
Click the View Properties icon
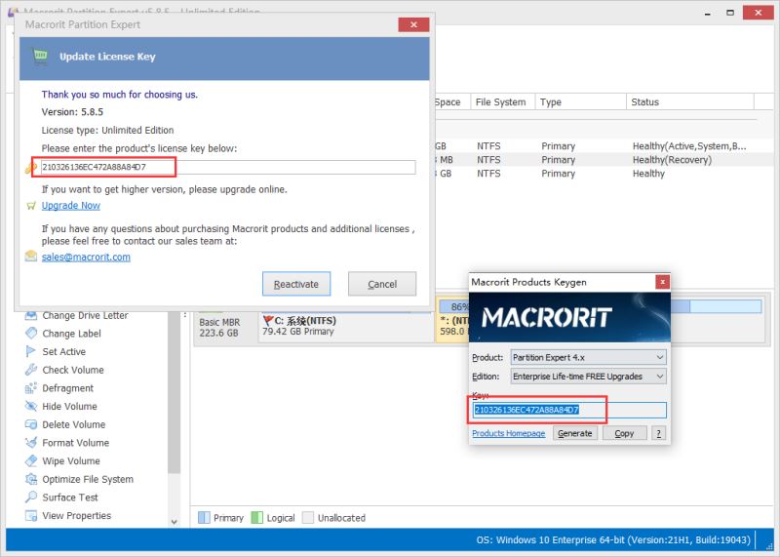click(31, 515)
